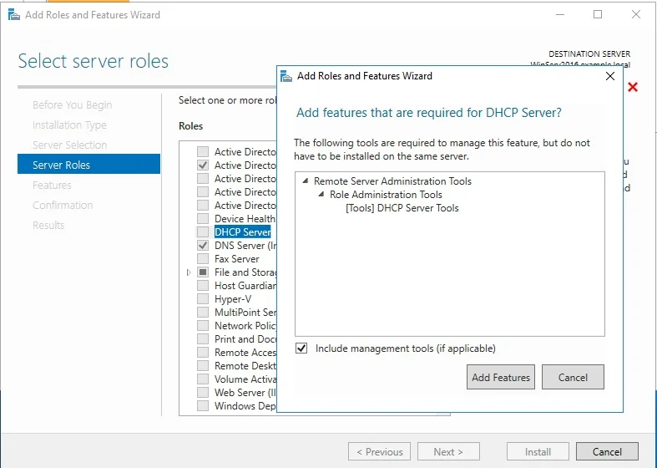Collapse Remote Server Administration Tools node
This screenshot has height=468, width=657.
point(305,181)
